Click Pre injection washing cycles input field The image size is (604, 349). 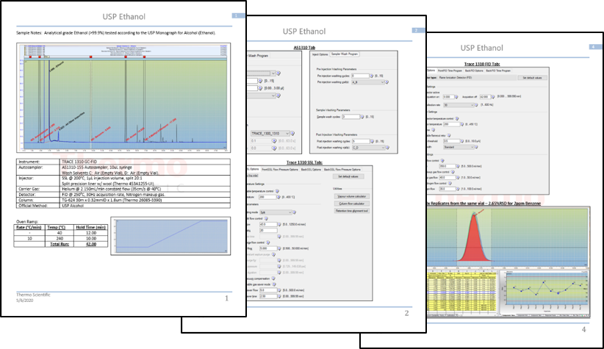point(360,76)
